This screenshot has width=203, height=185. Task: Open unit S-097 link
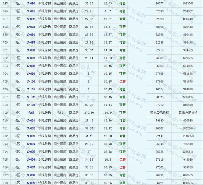[31, 58]
